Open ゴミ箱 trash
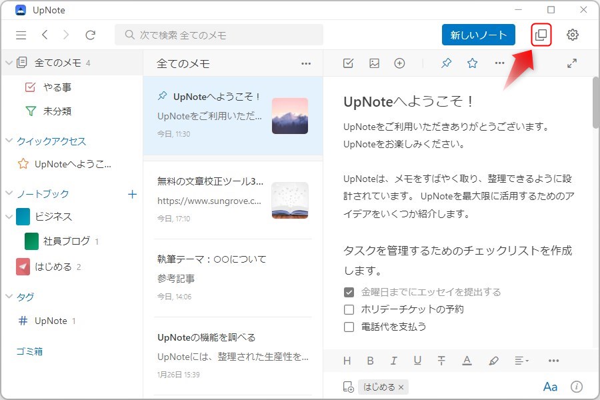600x400 pixels. pos(29,351)
